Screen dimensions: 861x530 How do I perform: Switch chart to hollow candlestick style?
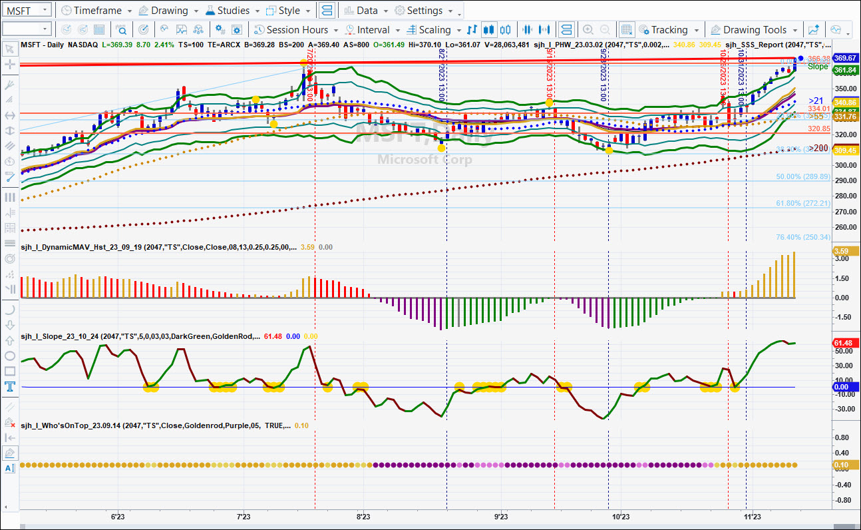(506, 30)
